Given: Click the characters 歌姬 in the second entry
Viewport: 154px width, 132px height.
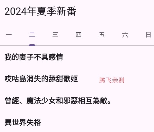Looking at the screenshot, I should tap(71, 79).
